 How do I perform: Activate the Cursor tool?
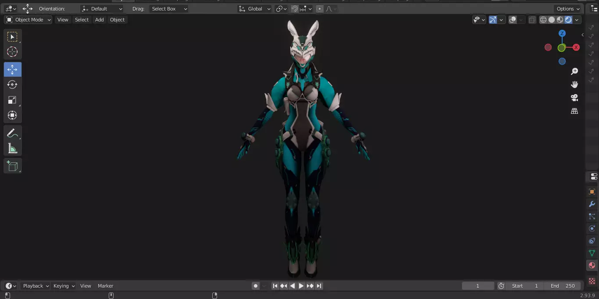[x=12, y=52]
